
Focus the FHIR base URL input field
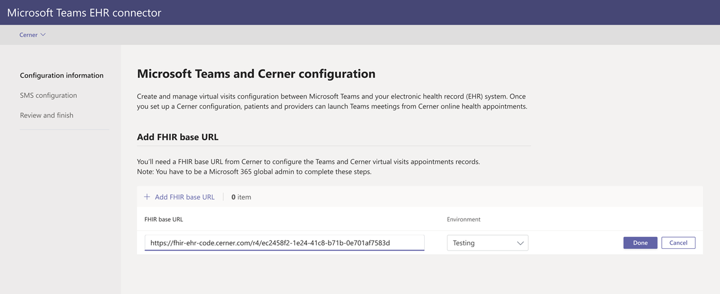(284, 243)
